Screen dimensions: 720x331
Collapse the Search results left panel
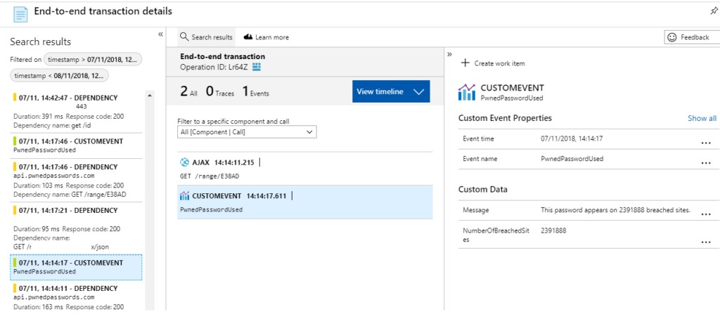click(160, 34)
